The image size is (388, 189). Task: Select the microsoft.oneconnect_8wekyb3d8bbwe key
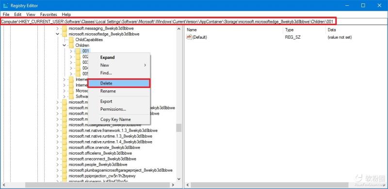[x=102, y=159]
